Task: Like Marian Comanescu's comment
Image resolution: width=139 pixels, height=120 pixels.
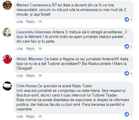Action: coord(20,22)
